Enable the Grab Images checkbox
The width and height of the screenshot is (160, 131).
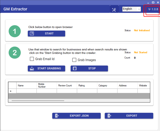point(74,60)
